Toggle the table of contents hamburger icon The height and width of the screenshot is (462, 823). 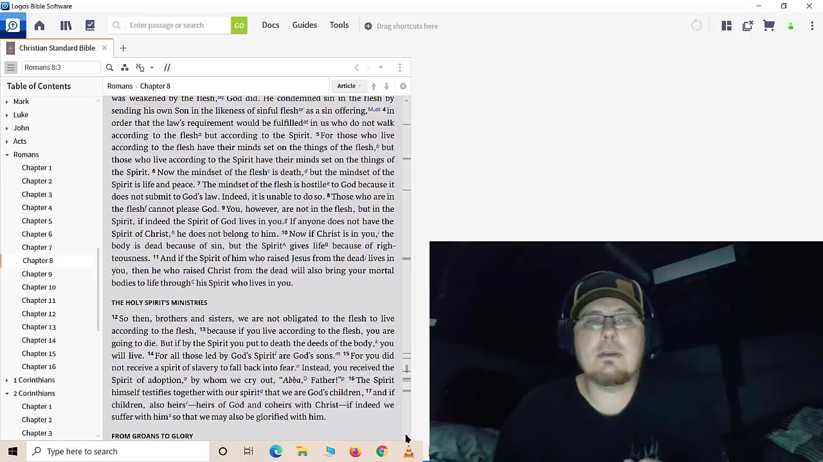pyautogui.click(x=11, y=67)
